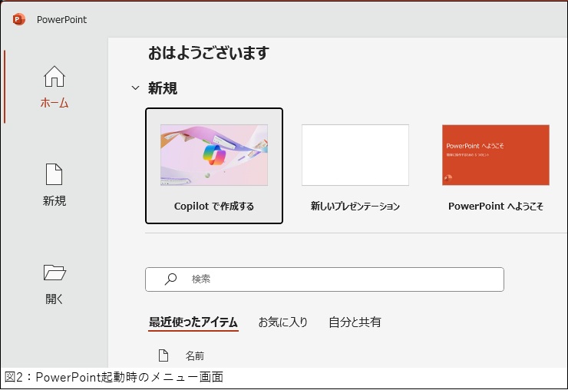Click the PowerPoint へようこそ caption text

click(x=495, y=207)
